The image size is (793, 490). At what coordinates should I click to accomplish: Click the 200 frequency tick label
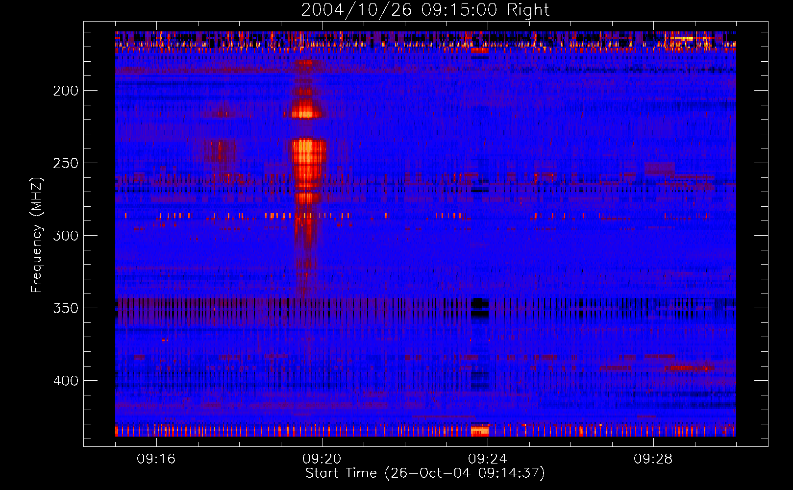(66, 91)
